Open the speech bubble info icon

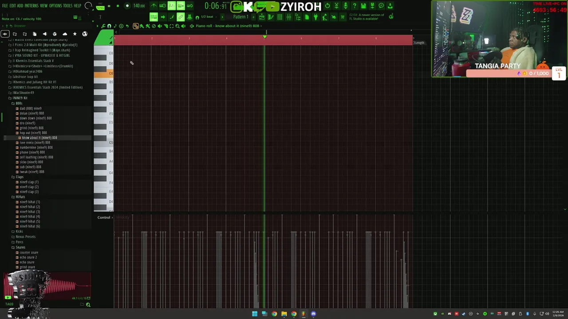[381, 6]
